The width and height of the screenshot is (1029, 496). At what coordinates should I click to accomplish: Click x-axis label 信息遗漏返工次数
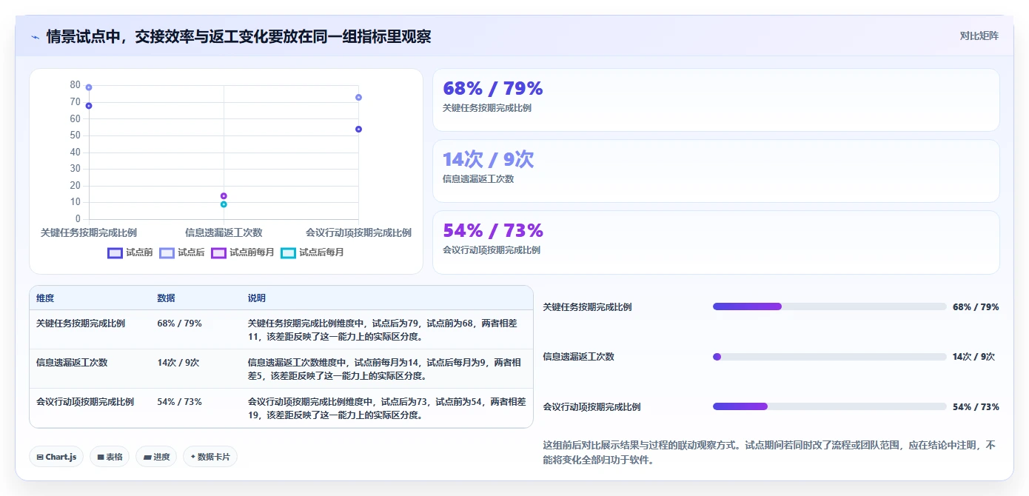tap(224, 232)
